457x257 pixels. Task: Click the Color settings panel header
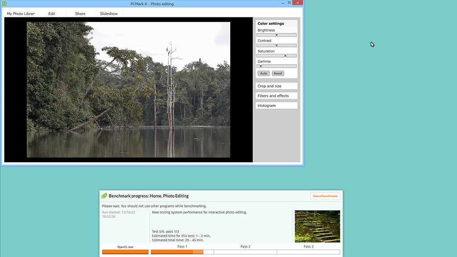pos(270,23)
